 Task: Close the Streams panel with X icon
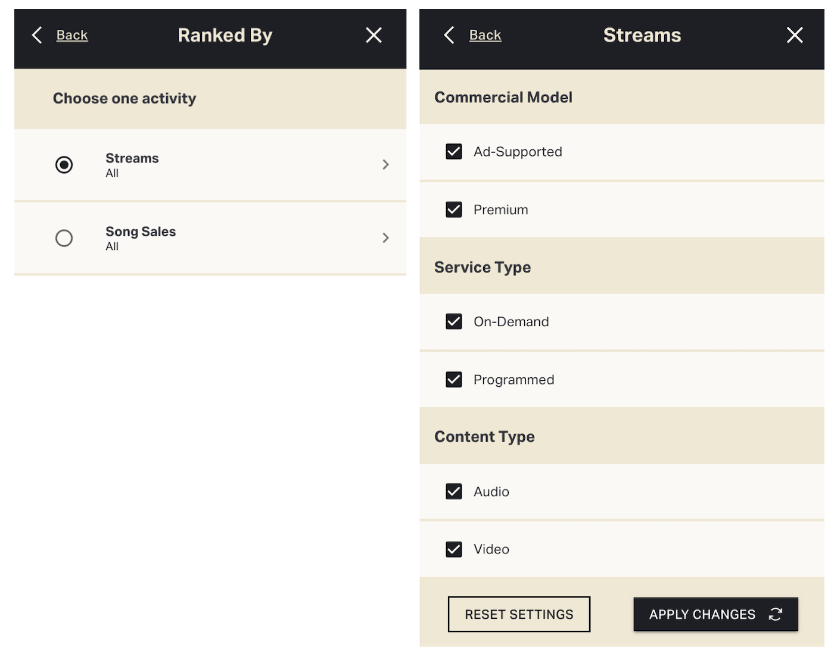click(795, 35)
